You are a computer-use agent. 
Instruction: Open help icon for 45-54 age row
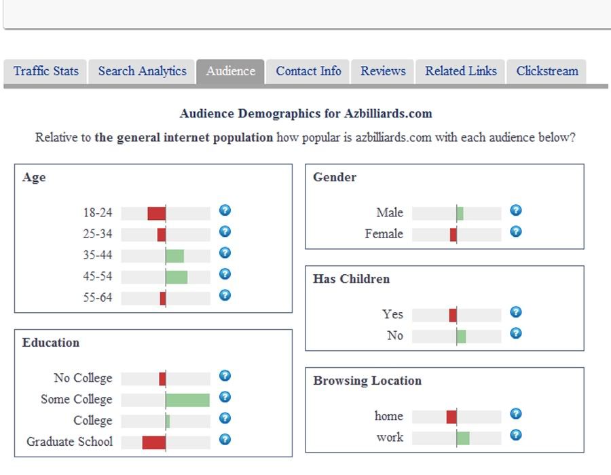click(225, 274)
